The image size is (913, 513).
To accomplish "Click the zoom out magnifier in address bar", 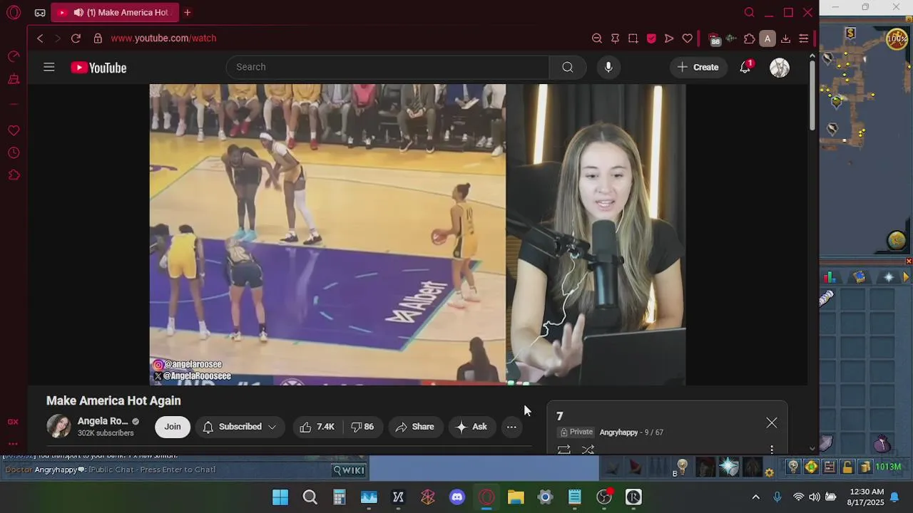I will [x=597, y=38].
